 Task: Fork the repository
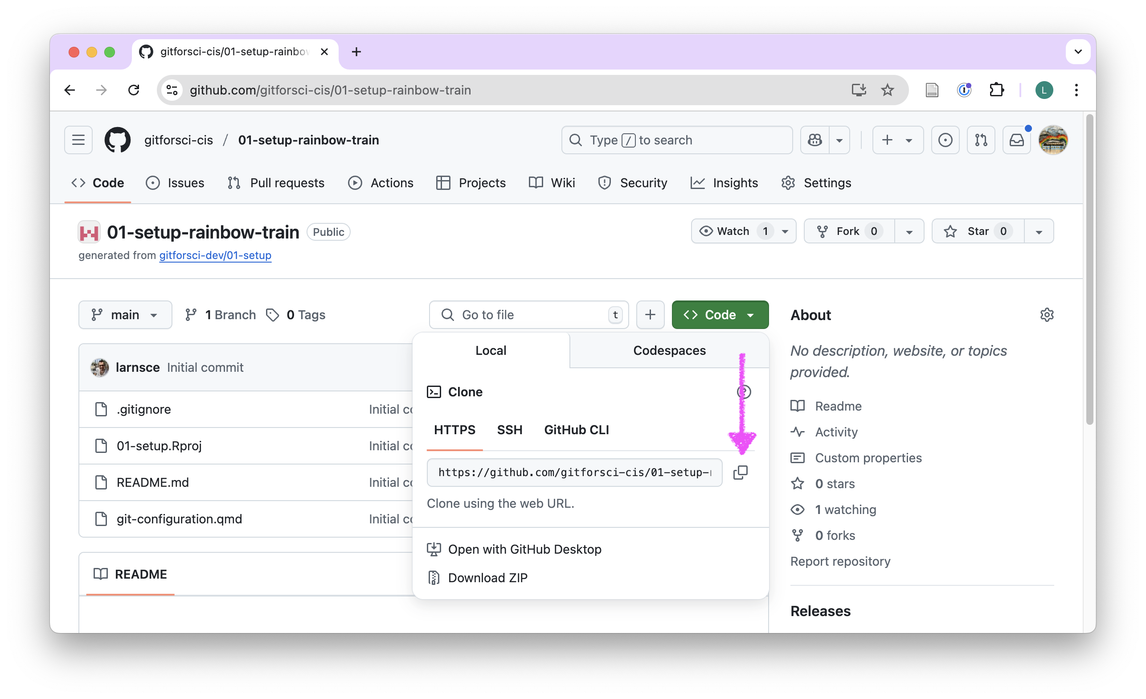point(849,231)
